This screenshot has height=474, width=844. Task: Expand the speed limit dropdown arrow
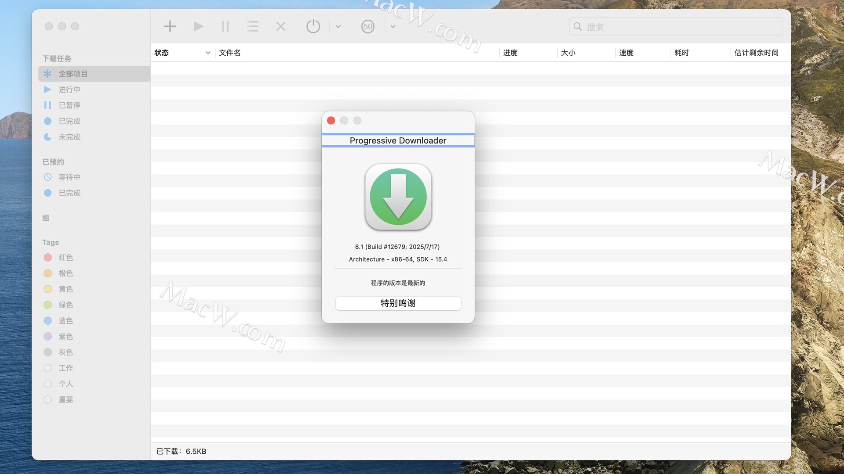coord(393,26)
